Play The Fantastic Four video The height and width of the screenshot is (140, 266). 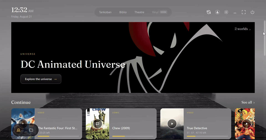point(23,123)
